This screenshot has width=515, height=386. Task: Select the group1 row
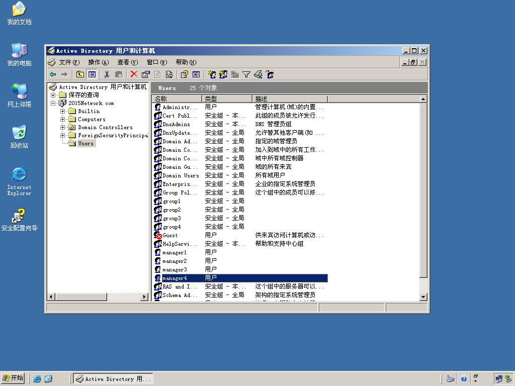pos(240,201)
